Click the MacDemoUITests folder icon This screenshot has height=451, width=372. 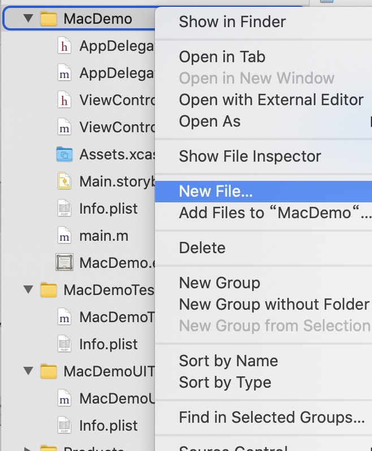coord(49,371)
